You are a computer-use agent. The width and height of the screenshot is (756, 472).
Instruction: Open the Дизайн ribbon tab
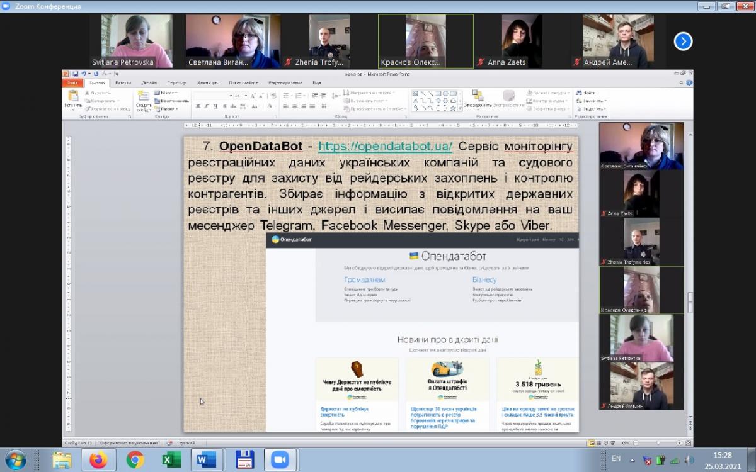(x=149, y=83)
